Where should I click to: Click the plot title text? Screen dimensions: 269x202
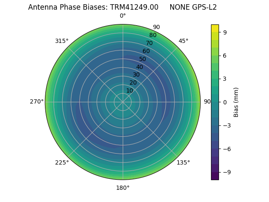pos(122,7)
